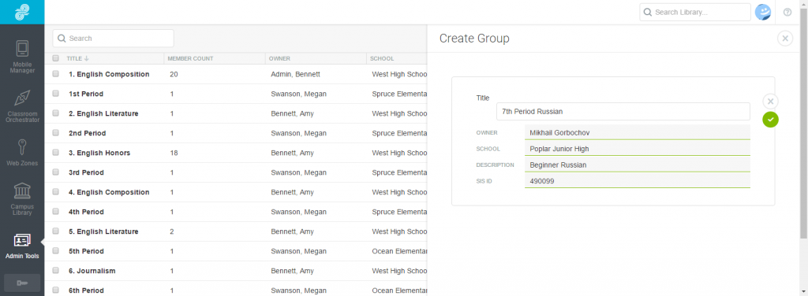The image size is (808, 296).
Task: Open group 1st Period
Action: 85,94
